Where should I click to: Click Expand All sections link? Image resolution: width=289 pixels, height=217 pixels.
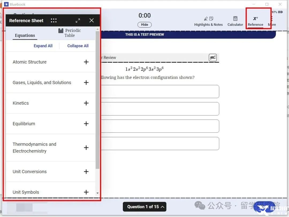click(43, 46)
